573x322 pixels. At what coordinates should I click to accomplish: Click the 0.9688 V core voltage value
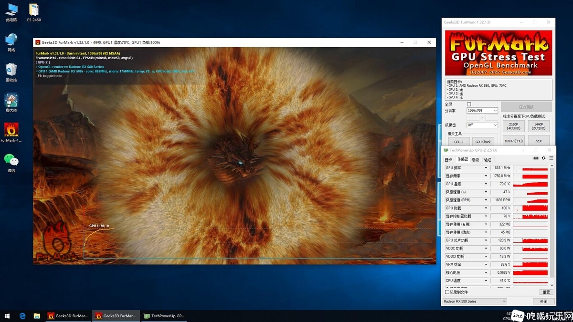[x=501, y=272]
